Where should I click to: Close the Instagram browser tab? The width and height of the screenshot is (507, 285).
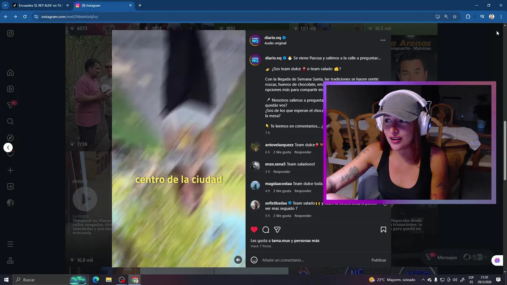(131, 6)
